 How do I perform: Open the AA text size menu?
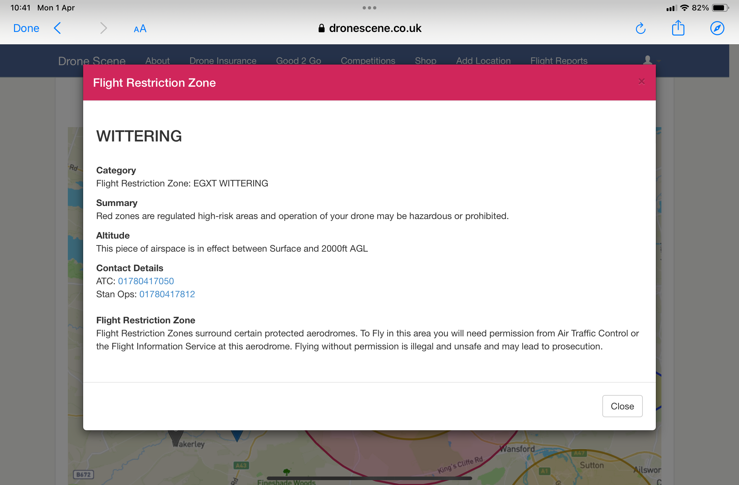click(x=140, y=29)
